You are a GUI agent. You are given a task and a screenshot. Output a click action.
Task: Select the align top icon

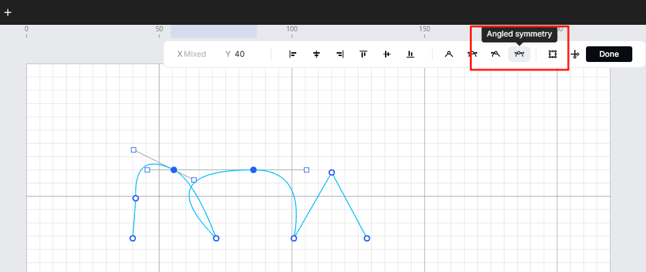(363, 54)
